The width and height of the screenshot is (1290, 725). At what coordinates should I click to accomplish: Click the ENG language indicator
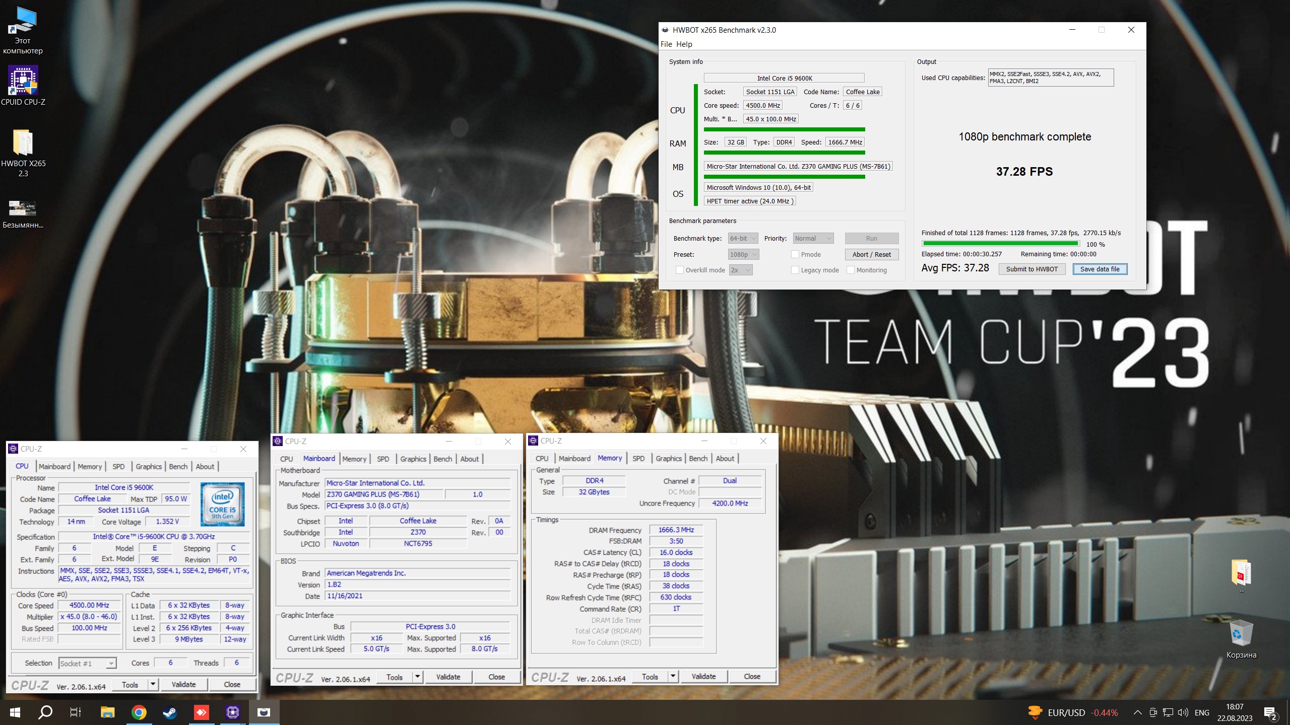point(1202,712)
